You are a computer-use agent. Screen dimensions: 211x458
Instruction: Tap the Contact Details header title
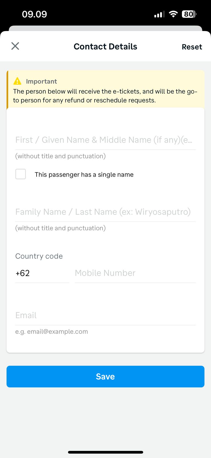coord(105,47)
